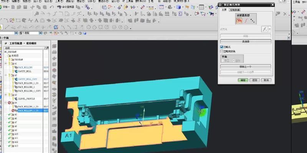Screen dimensions: 307x153
Task: Click the point method icon in dialog
Action: (265, 29)
